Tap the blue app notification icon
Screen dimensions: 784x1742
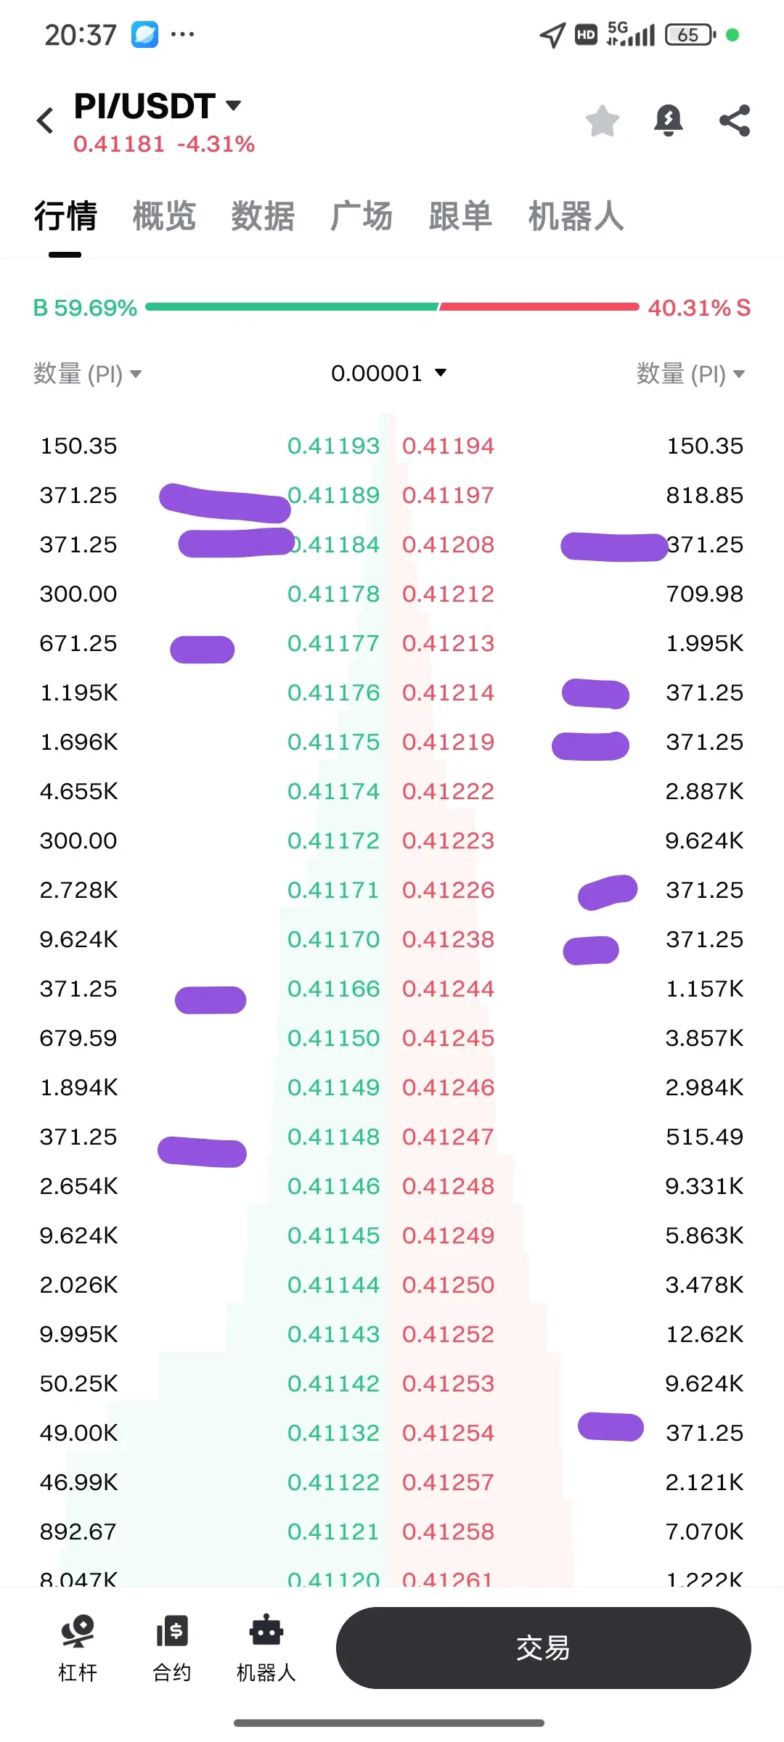(144, 34)
